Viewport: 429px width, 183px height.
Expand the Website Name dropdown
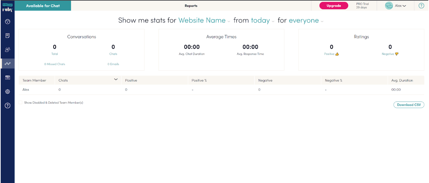coord(204,21)
